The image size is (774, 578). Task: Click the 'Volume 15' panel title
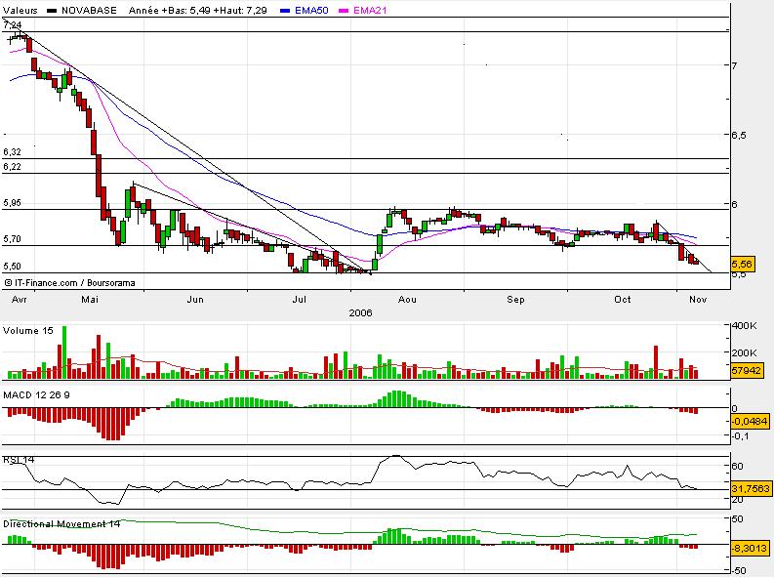click(28, 331)
